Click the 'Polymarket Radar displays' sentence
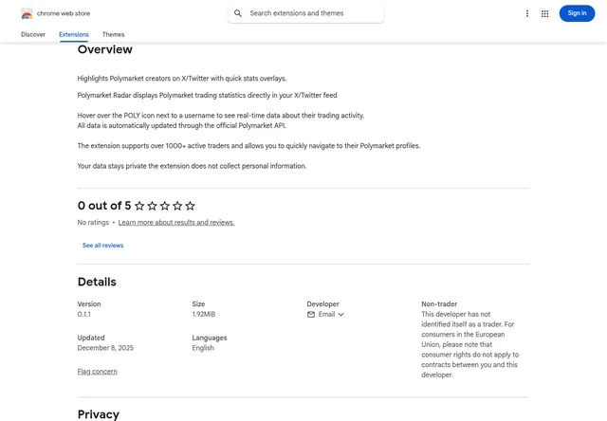The height and width of the screenshot is (421, 607). click(207, 95)
